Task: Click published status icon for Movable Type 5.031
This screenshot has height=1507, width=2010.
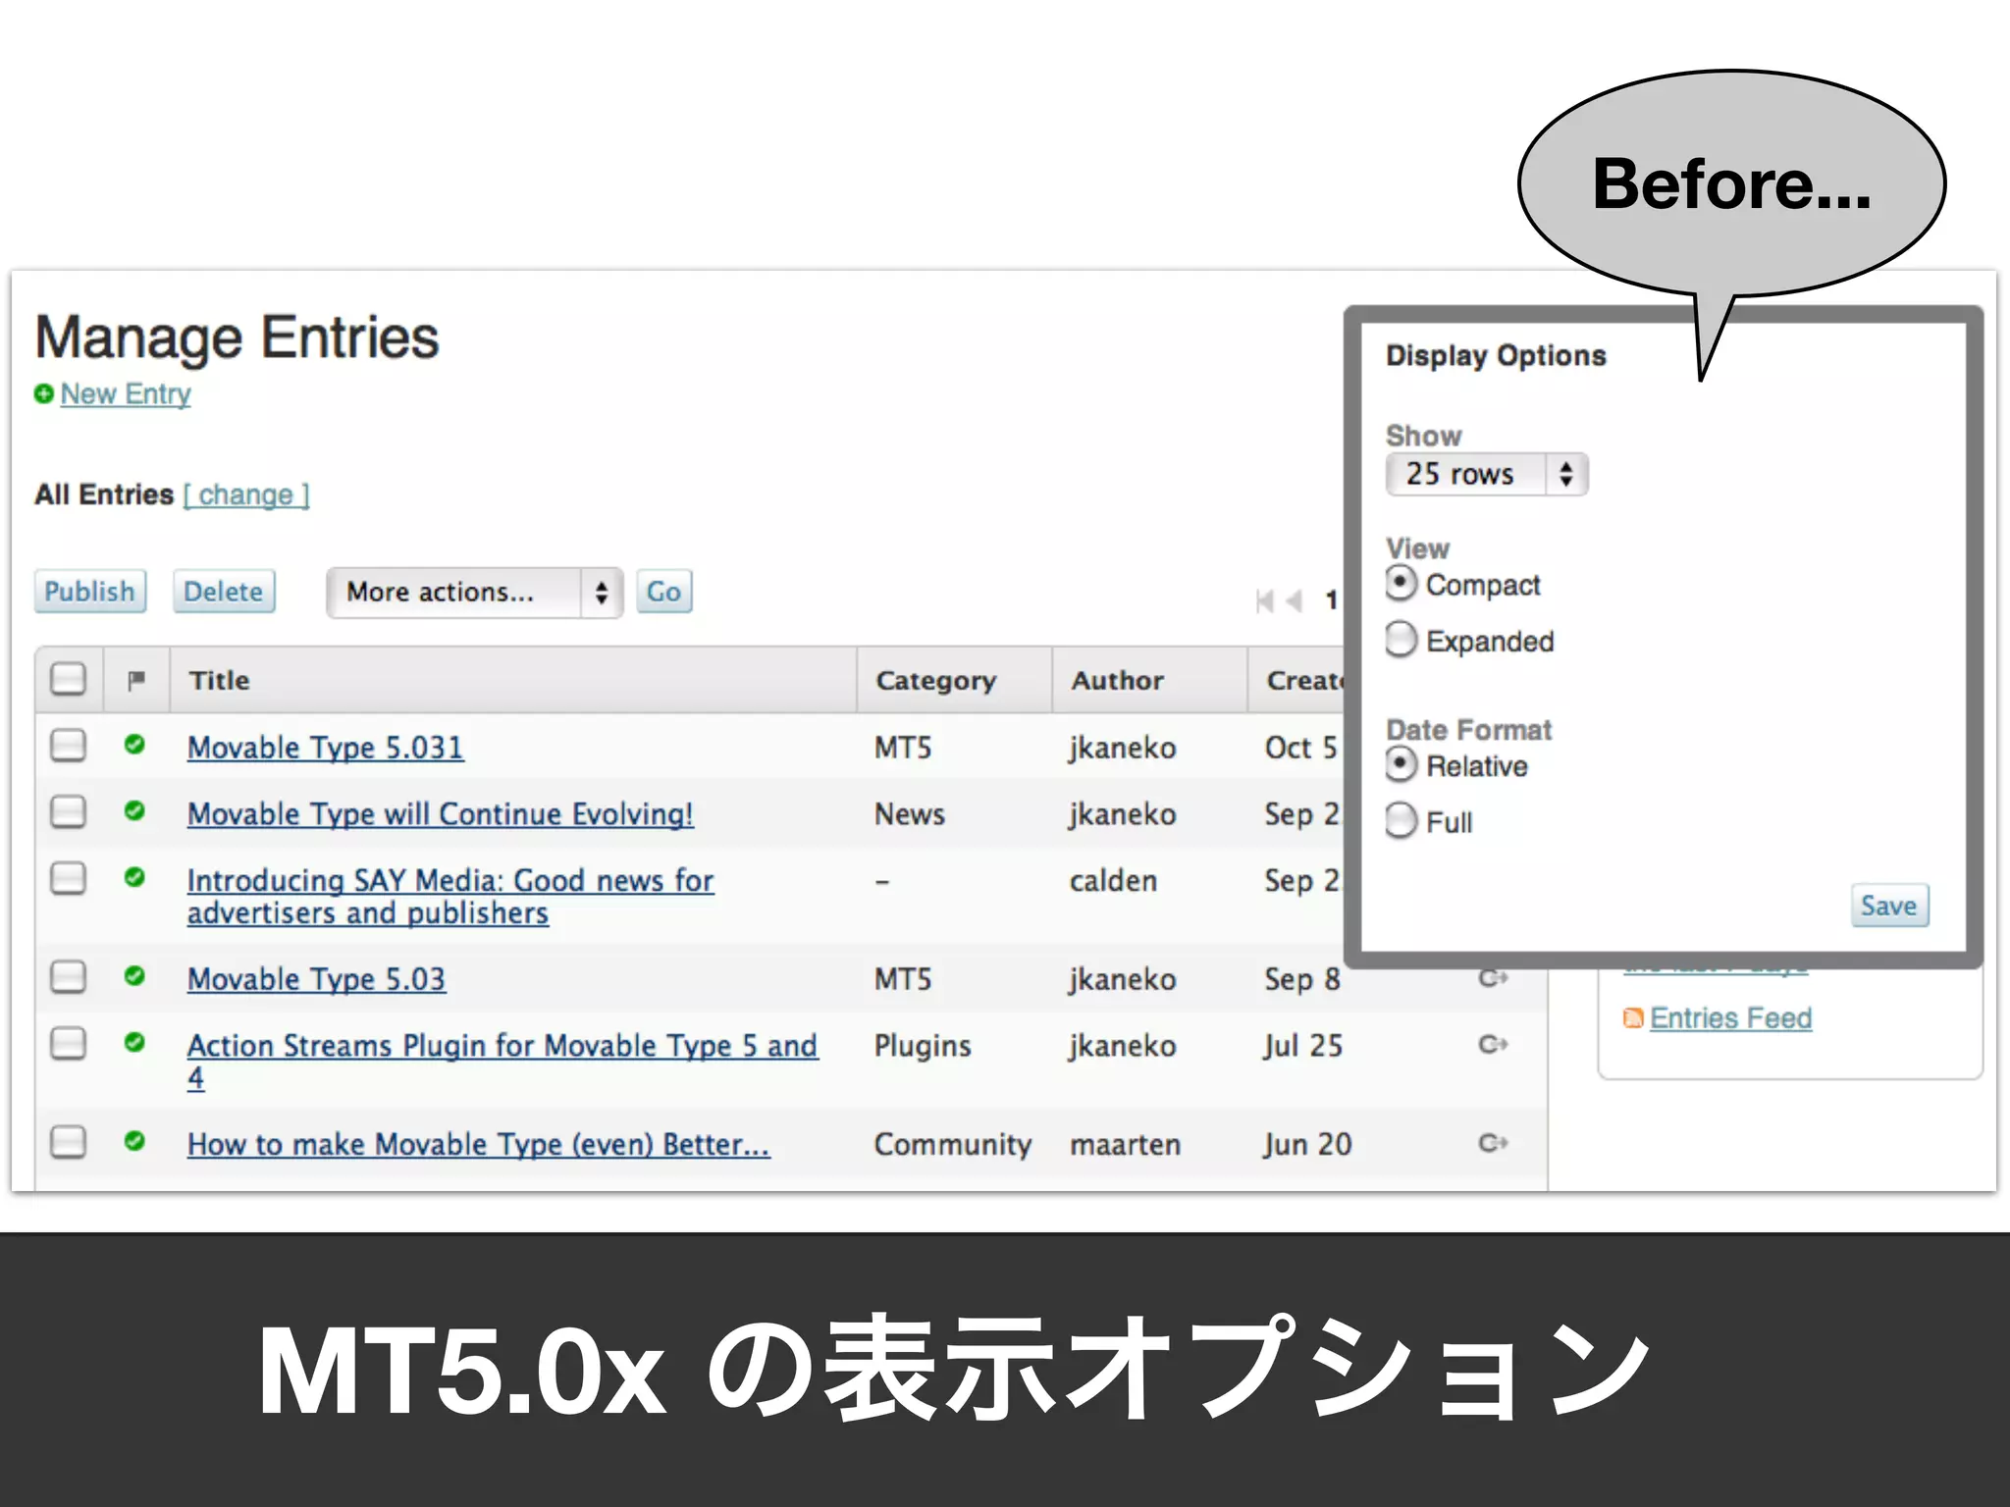Action: [135, 745]
